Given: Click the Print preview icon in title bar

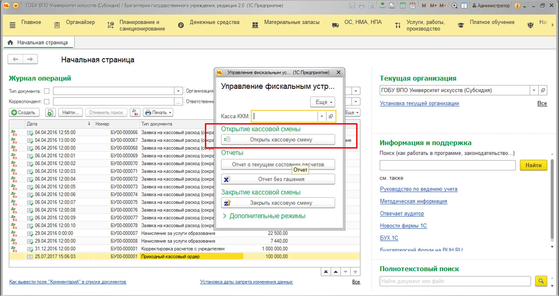Looking at the screenshot, I should (371, 5).
